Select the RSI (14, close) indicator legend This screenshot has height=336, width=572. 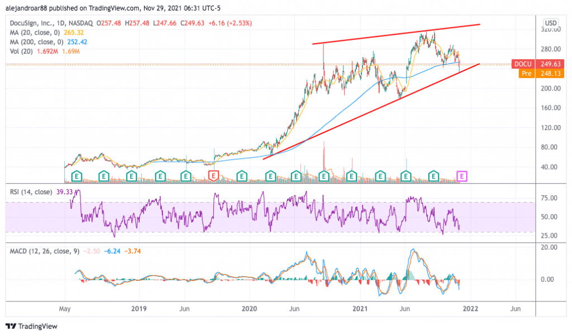coord(31,191)
